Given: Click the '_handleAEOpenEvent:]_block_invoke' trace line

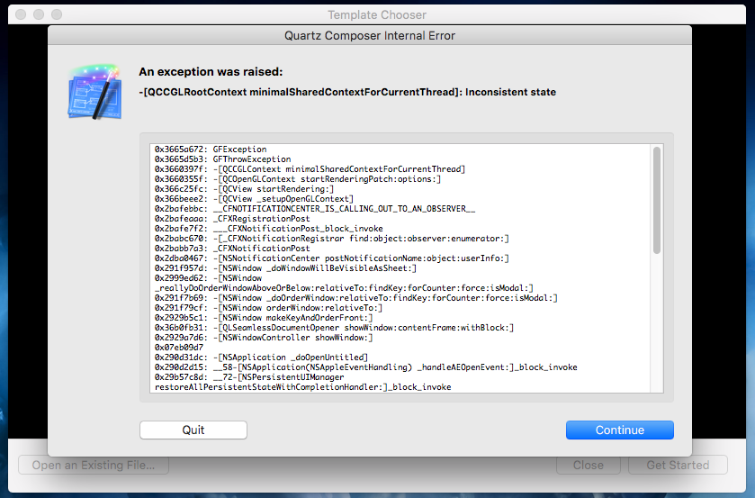Looking at the screenshot, I should (x=365, y=367).
